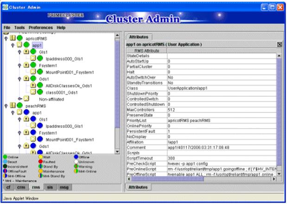Click green circle next to Ipaddress000_Gls1 under apricotRMS
287x204 pixels.
[x=40, y=58]
